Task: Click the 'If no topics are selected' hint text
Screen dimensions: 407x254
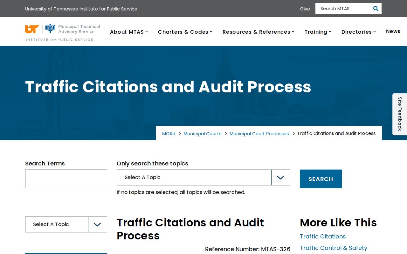Action: (181, 192)
